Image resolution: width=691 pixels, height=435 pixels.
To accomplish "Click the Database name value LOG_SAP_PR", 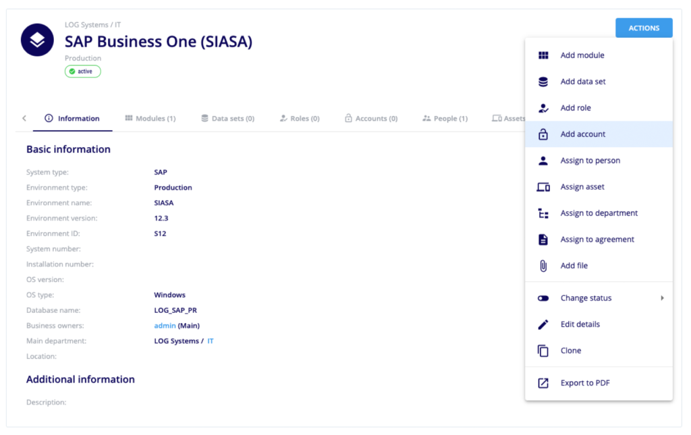I will tap(175, 310).
